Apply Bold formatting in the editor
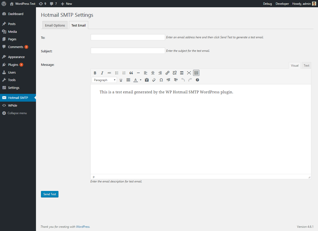 click(95, 73)
